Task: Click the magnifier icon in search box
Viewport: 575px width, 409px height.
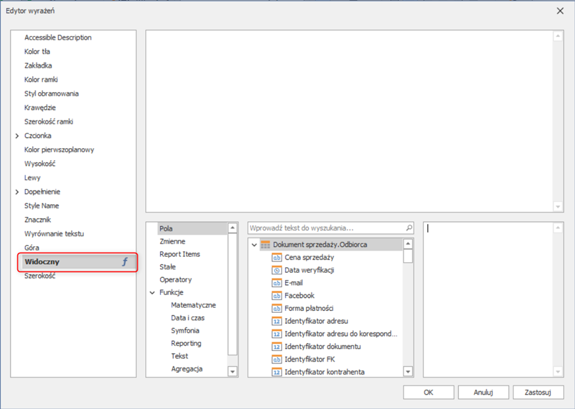Action: [x=409, y=228]
